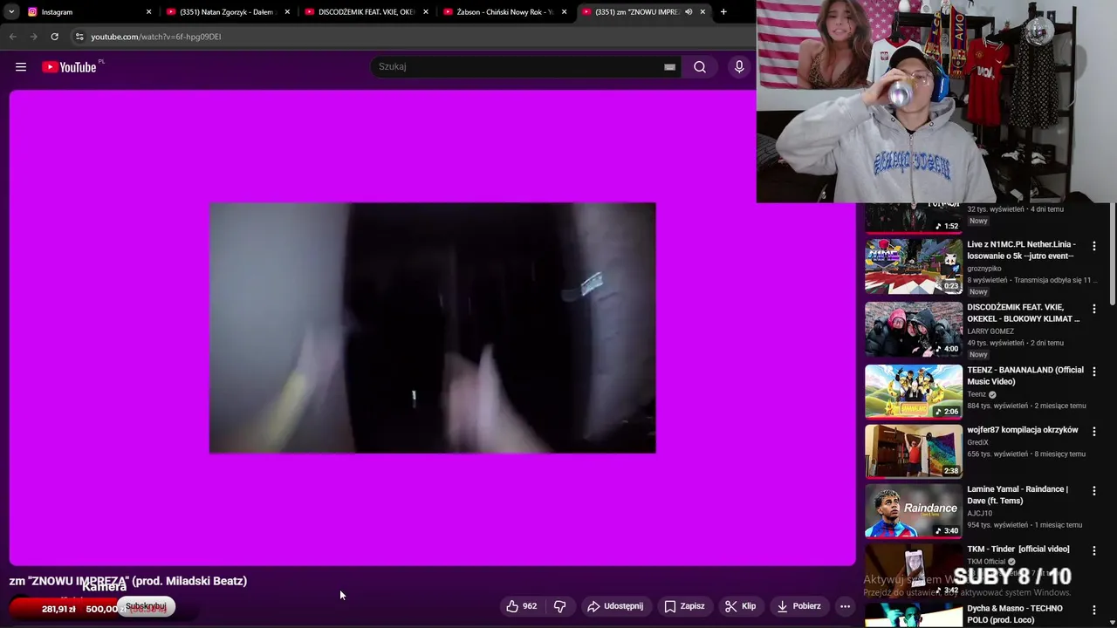The width and height of the screenshot is (1117, 628).
Task: Open a new browser tab
Action: point(723,12)
